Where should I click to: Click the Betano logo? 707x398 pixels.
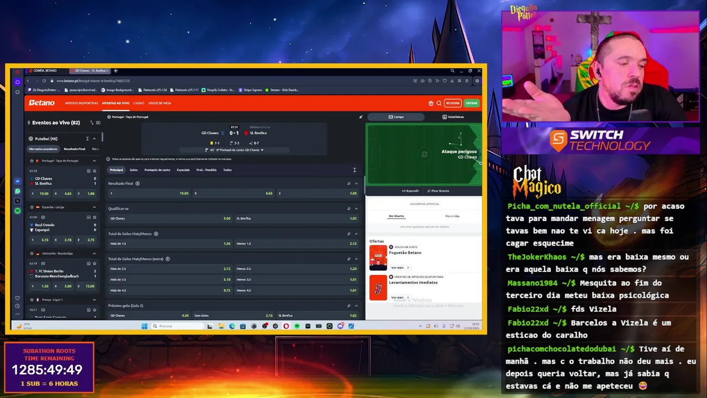point(42,103)
